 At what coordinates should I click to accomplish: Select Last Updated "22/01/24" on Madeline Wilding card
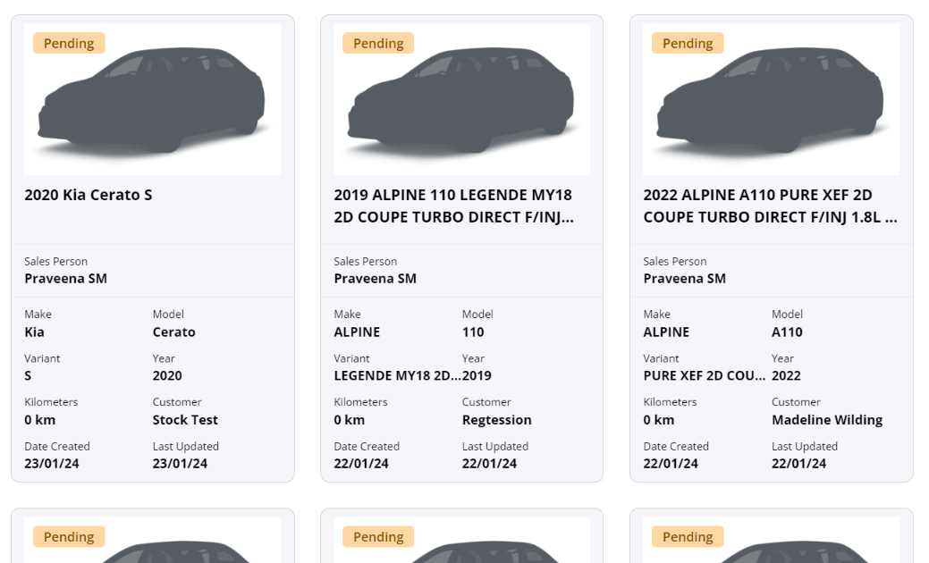[798, 464]
